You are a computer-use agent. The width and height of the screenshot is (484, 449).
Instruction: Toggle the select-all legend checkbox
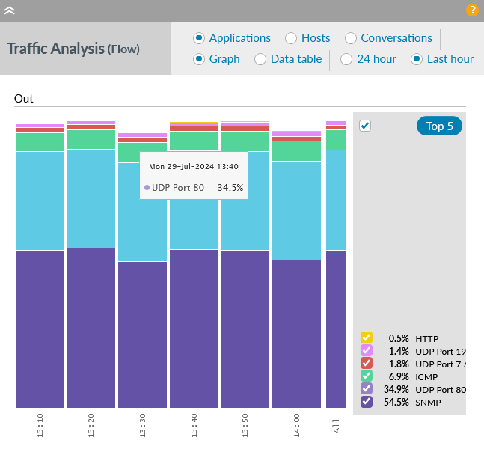365,126
